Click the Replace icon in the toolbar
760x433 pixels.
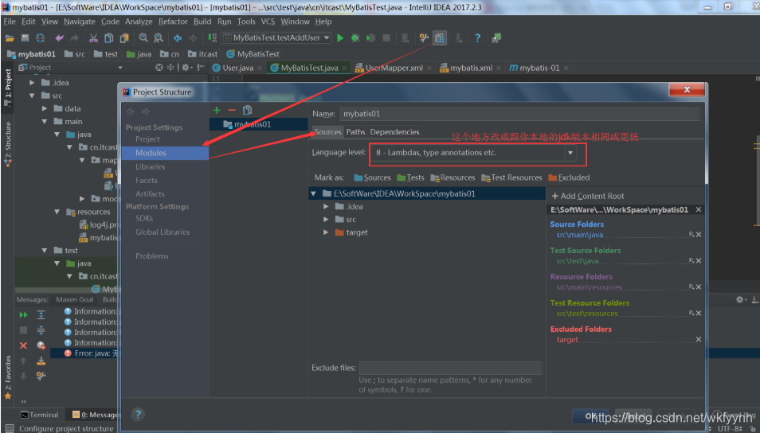pos(159,37)
